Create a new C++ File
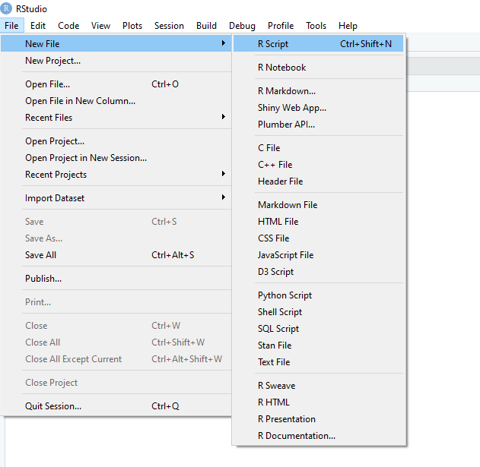This screenshot has height=467, width=480. click(x=275, y=165)
